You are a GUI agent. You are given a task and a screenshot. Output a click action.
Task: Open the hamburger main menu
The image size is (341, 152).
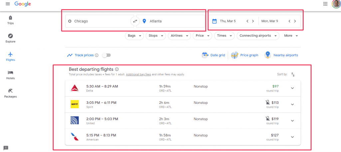(x=8, y=4)
